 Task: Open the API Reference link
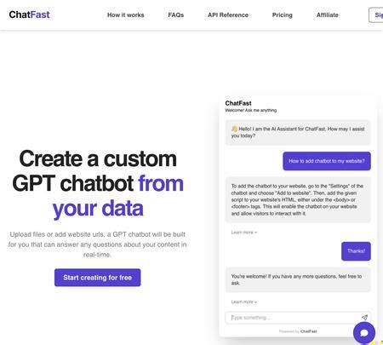tap(228, 15)
